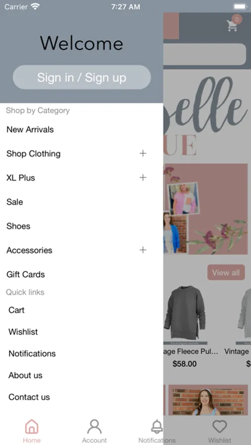Open the Wishlist heart icon
The width and height of the screenshot is (251, 445).
[220, 427]
